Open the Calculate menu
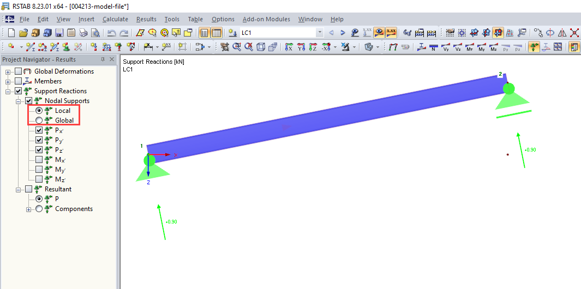 click(x=115, y=19)
